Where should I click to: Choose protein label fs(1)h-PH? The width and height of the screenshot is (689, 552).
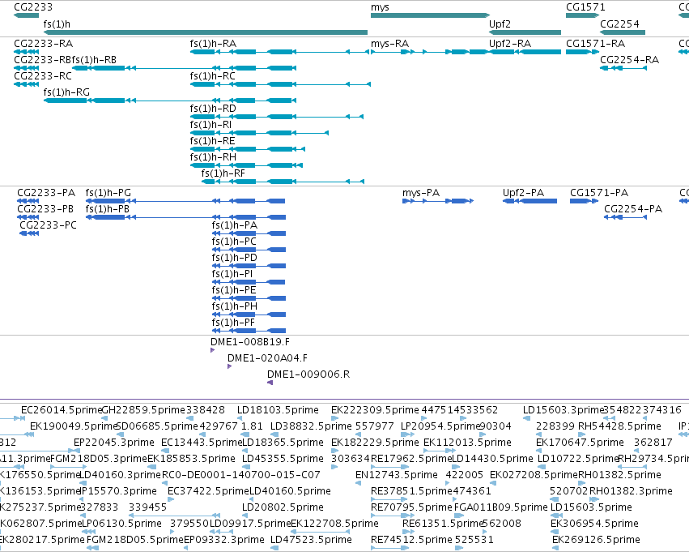(235, 306)
